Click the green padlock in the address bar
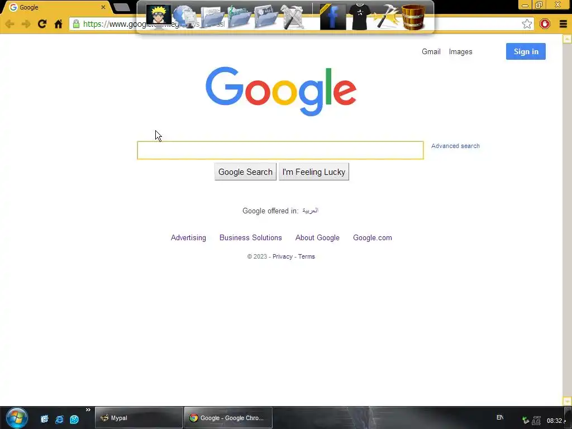 [x=76, y=24]
